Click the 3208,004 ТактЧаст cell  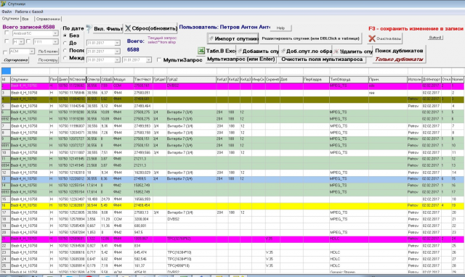[143, 219]
